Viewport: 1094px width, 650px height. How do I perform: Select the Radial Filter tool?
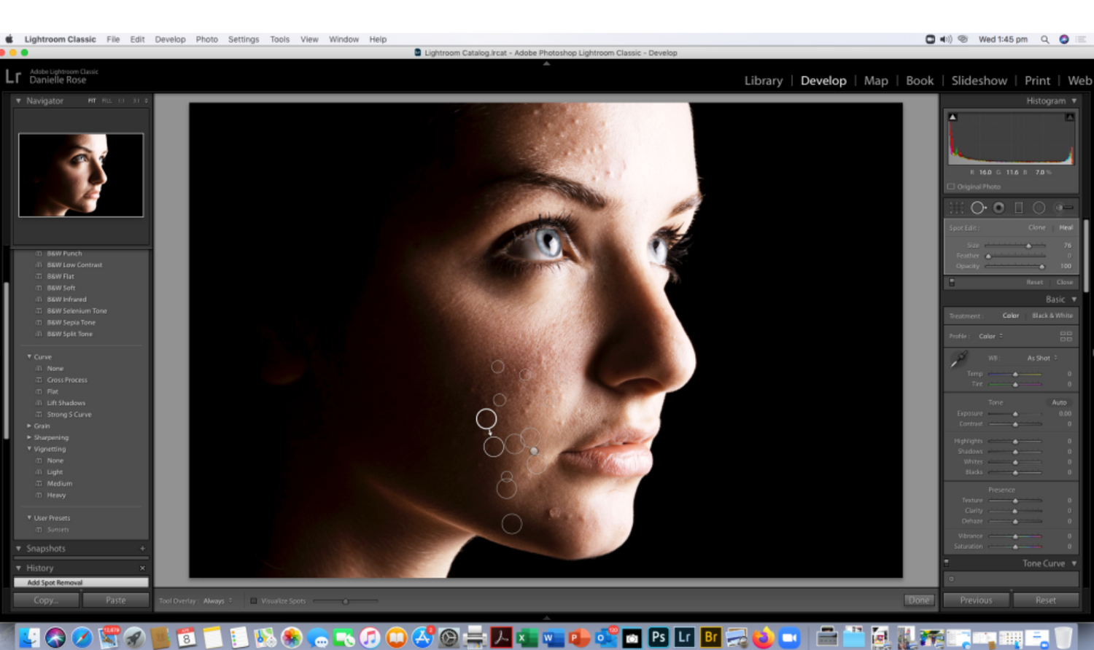[x=1039, y=208]
